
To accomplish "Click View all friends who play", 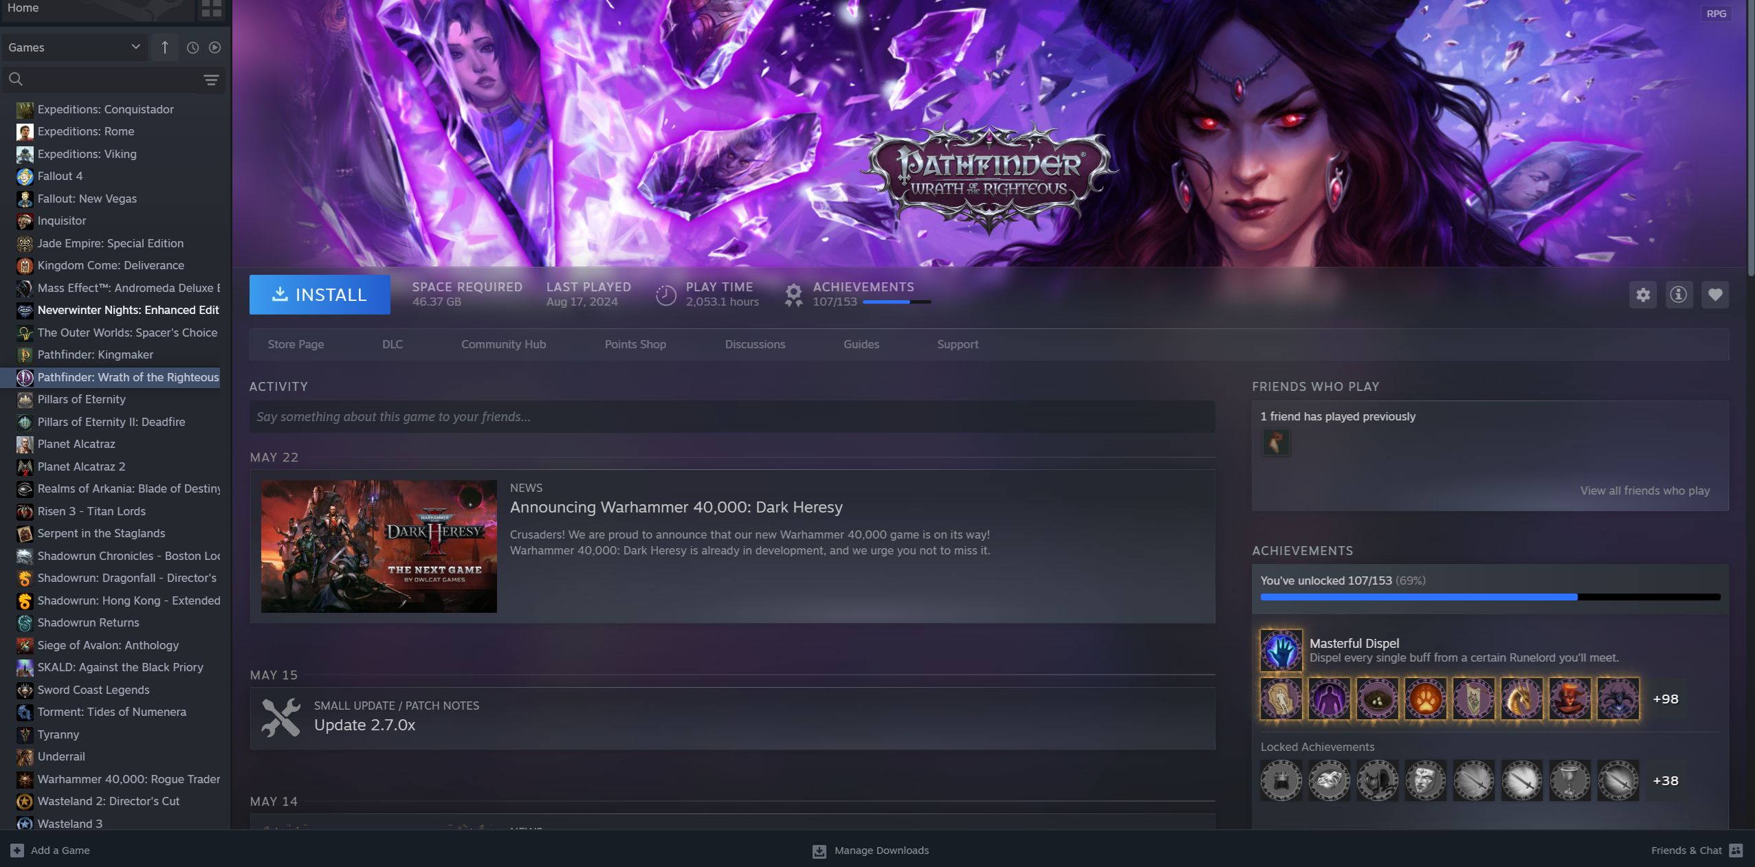I will pos(1644,491).
